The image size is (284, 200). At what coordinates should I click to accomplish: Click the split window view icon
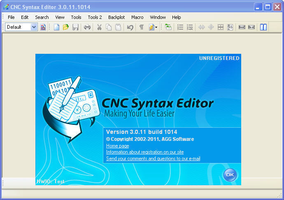pyautogui.click(x=263, y=27)
